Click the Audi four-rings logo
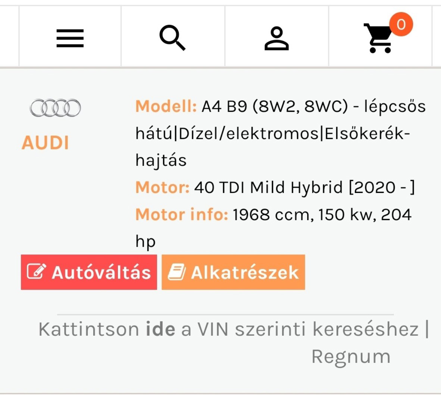The width and height of the screenshot is (441, 408). click(x=55, y=108)
